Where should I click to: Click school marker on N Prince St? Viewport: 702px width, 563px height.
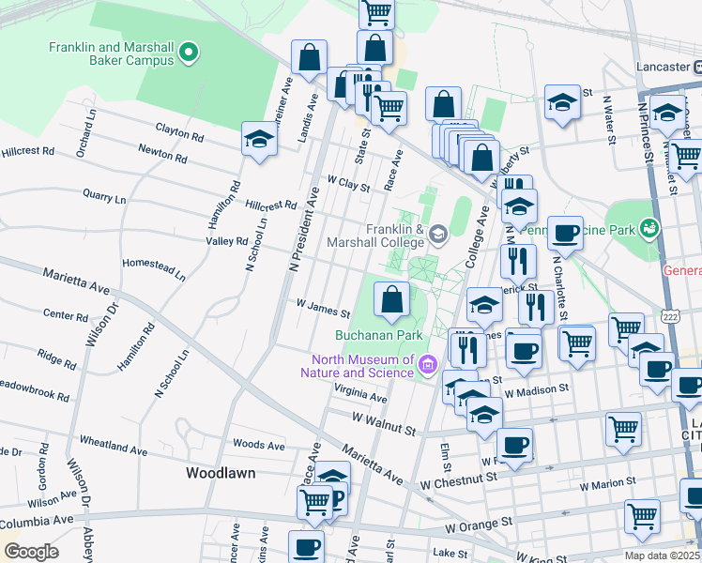pyautogui.click(x=667, y=113)
